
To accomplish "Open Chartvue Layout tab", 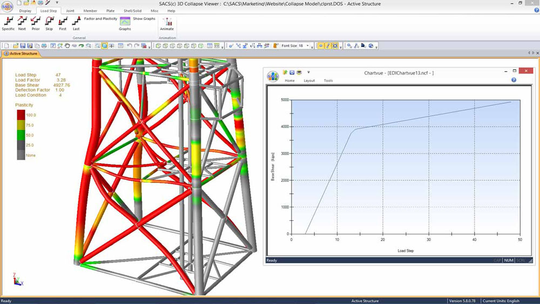I will (x=309, y=80).
